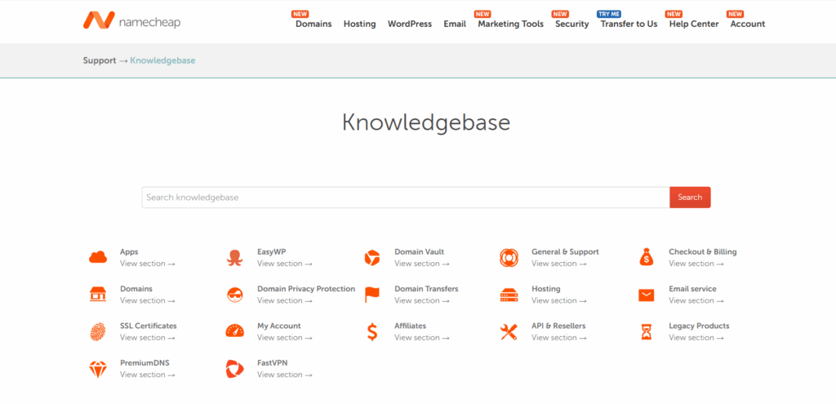Open the Email service title link
Viewport: 836px width, 404px height.
click(692, 289)
